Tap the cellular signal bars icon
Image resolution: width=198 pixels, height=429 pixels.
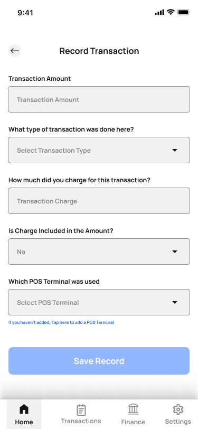159,12
